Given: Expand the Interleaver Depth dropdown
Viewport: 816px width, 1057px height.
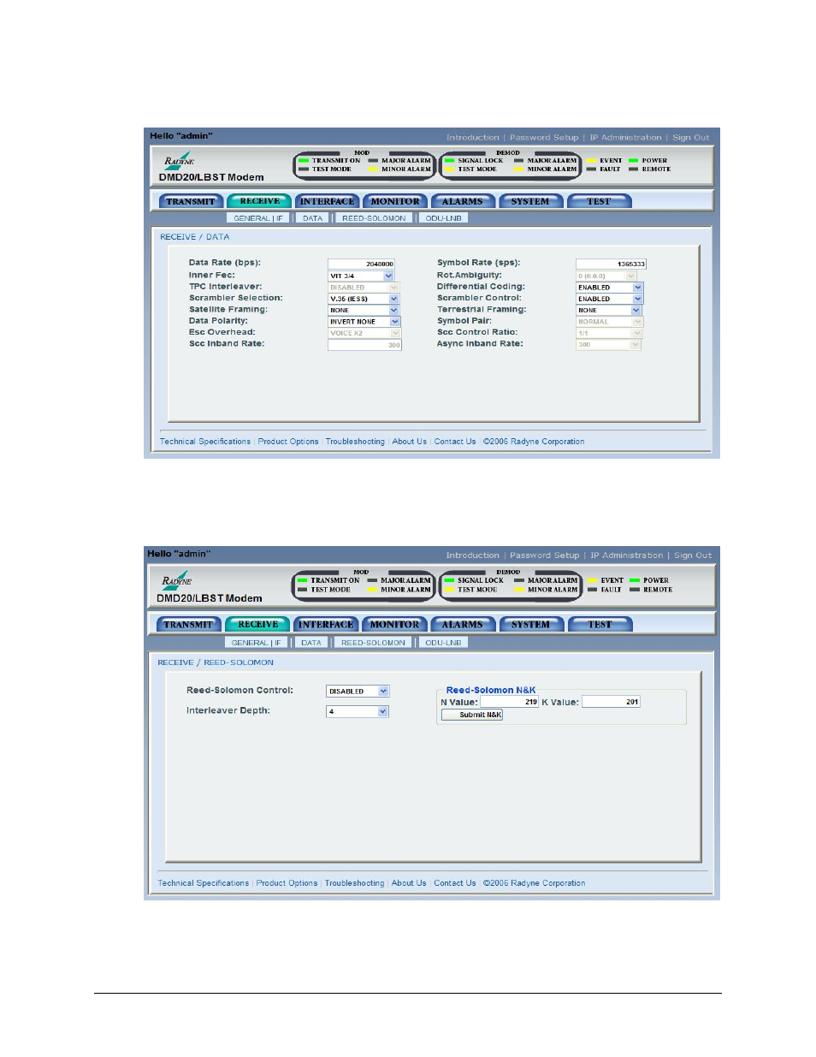Looking at the screenshot, I should 383,712.
